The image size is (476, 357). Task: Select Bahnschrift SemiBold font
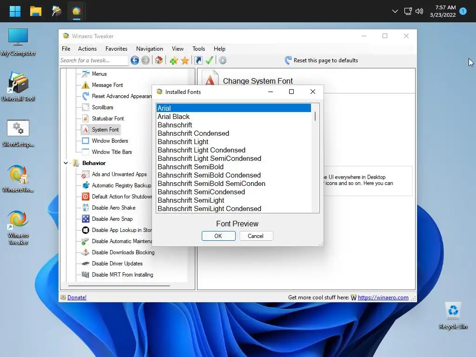233,167
